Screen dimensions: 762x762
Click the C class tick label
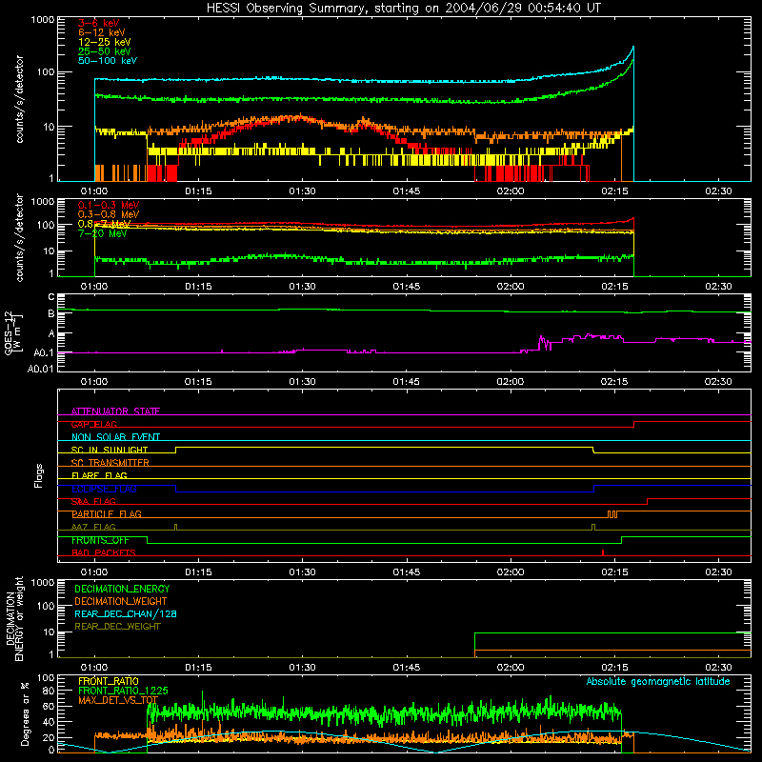coord(51,296)
